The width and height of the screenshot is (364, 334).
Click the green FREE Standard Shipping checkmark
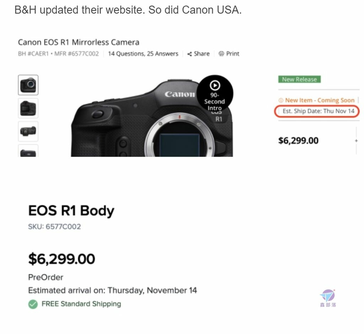point(33,304)
